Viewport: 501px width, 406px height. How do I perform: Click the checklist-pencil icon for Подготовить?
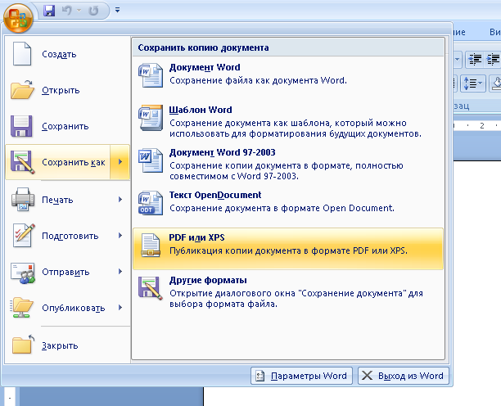tap(23, 236)
